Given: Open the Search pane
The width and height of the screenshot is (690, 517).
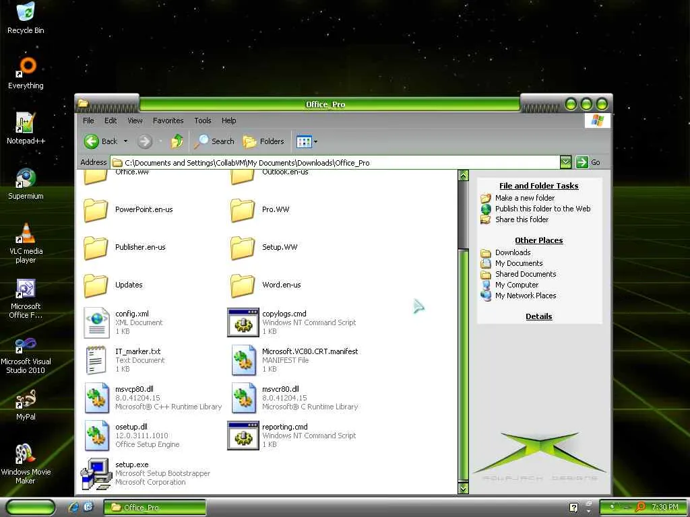Looking at the screenshot, I should (214, 141).
